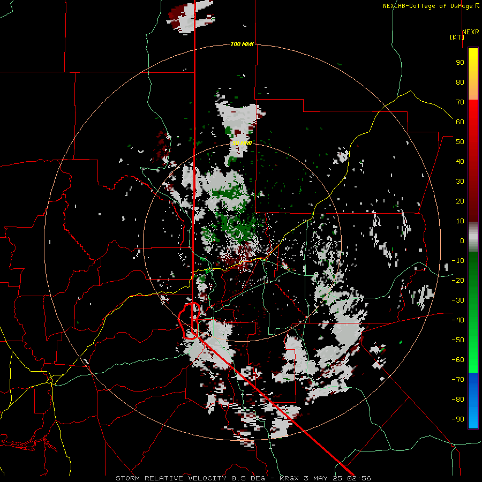Click the KT units label
The image size is (482, 482).
(x=457, y=37)
